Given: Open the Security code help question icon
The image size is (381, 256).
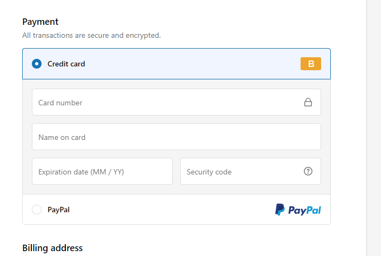Looking at the screenshot, I should coord(308,171).
